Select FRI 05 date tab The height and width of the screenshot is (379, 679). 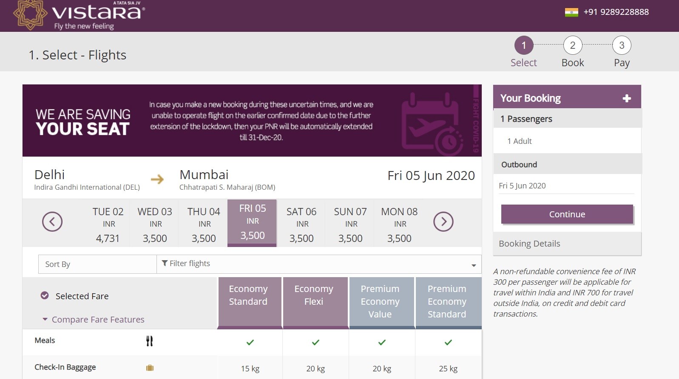tap(252, 223)
